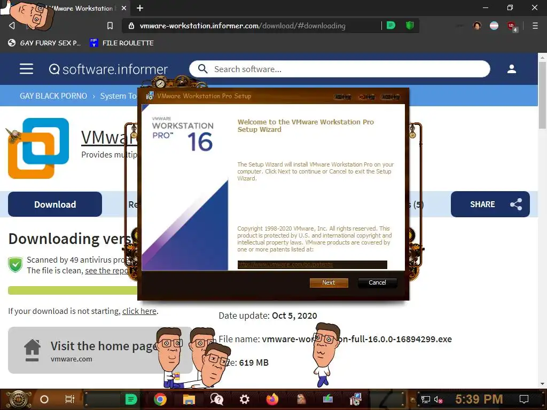The image size is (547, 410).
Task: Click the magnifier icon in the search box
Action: click(x=202, y=69)
